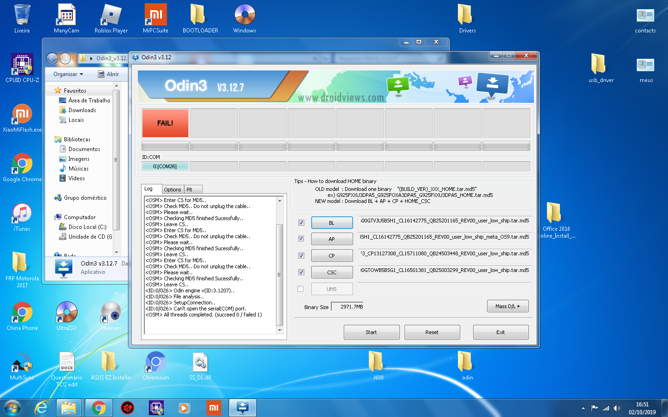Click the CP file button
The height and width of the screenshot is (417, 668).
332,256
